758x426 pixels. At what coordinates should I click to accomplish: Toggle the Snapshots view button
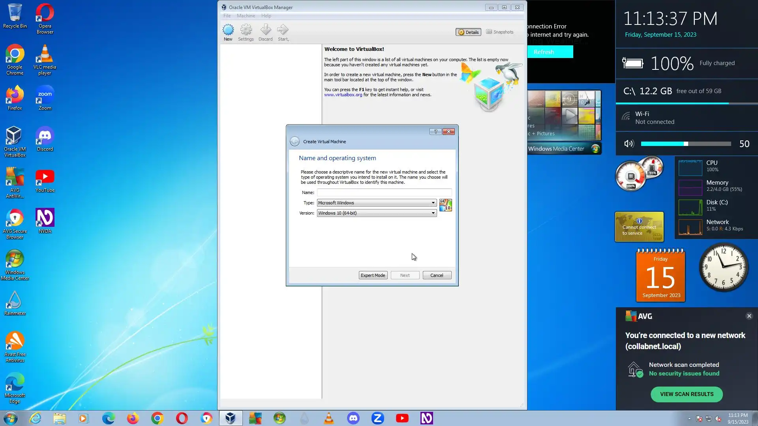coord(500,32)
